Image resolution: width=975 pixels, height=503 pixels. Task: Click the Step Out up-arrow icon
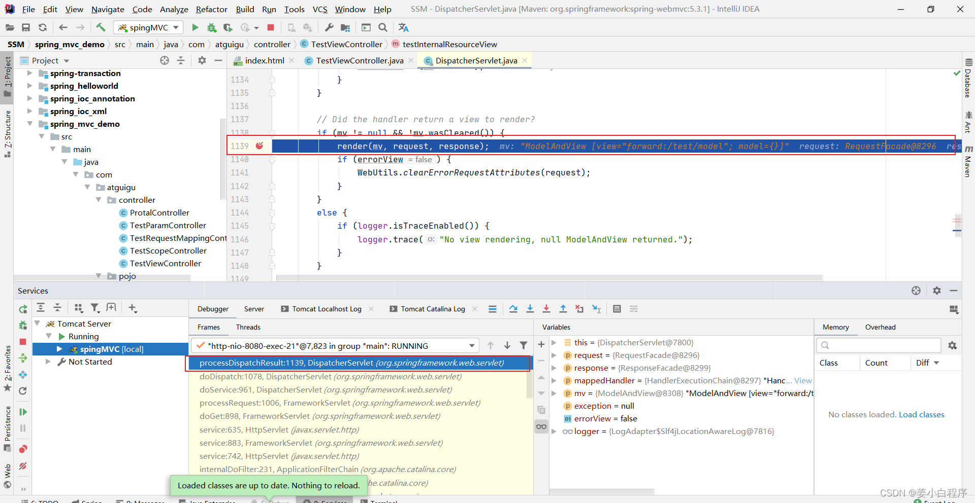pos(563,309)
